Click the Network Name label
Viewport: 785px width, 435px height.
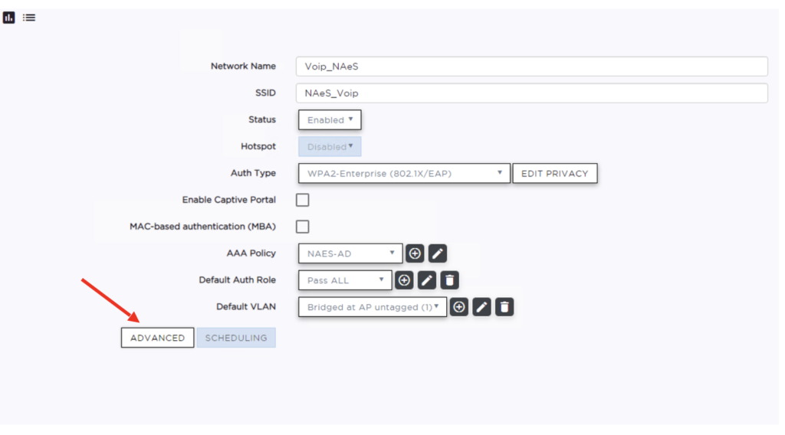[243, 66]
